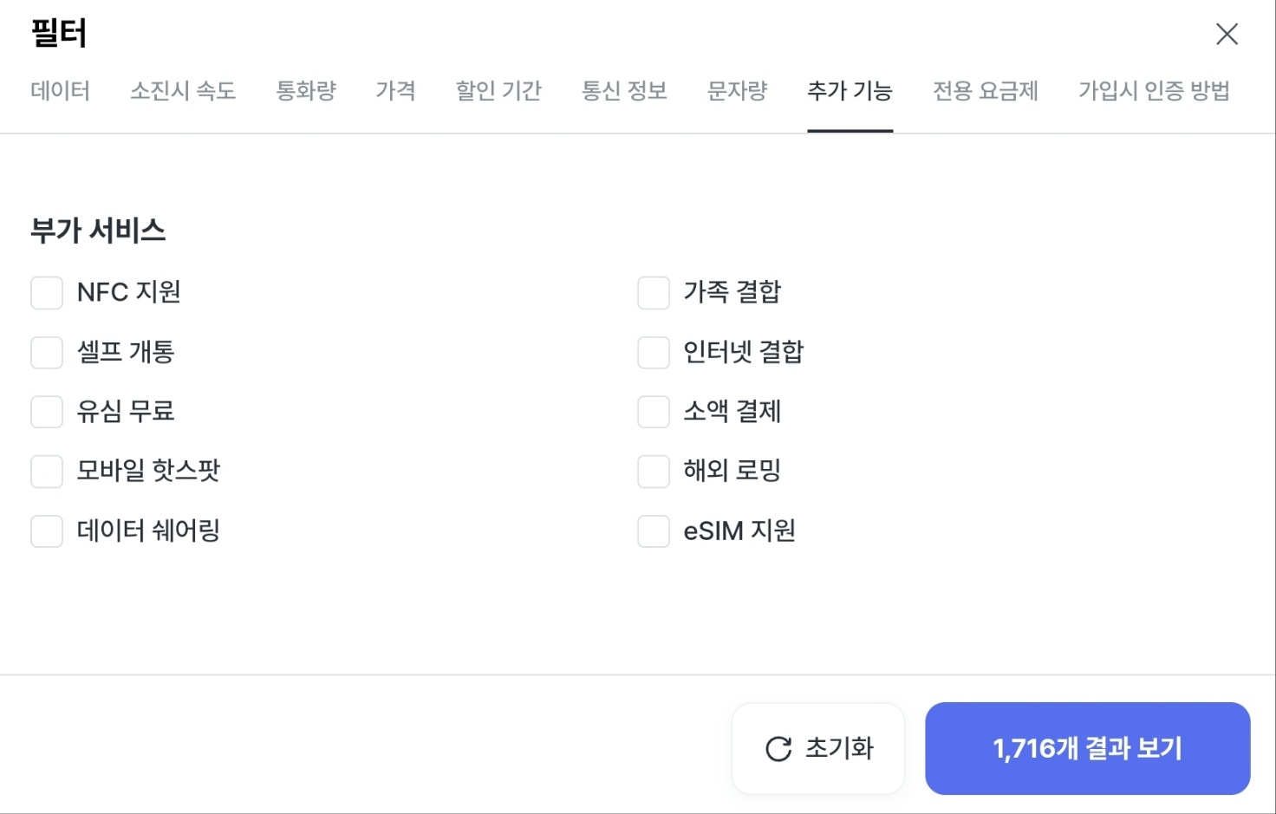The height and width of the screenshot is (814, 1276).
Task: Switch to the 할인 기간 tab
Action: click(x=498, y=91)
